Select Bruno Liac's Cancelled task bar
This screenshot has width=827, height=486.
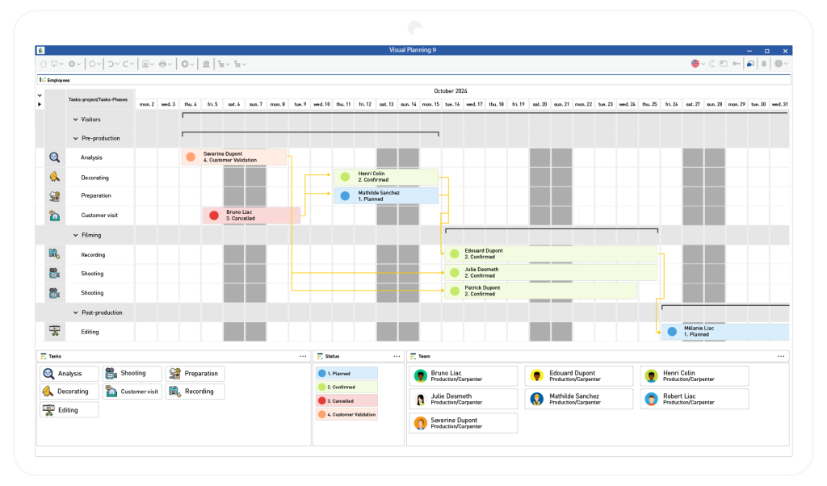pos(252,215)
